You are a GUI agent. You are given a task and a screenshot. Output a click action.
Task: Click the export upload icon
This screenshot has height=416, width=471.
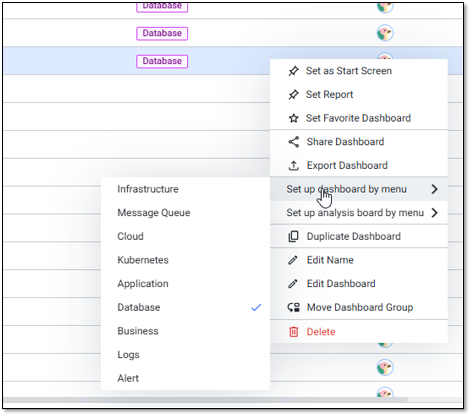(293, 166)
